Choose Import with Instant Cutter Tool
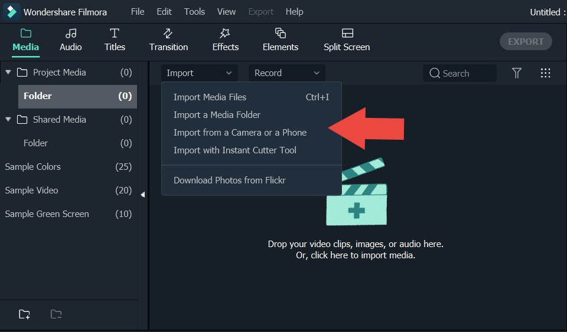 click(252, 150)
